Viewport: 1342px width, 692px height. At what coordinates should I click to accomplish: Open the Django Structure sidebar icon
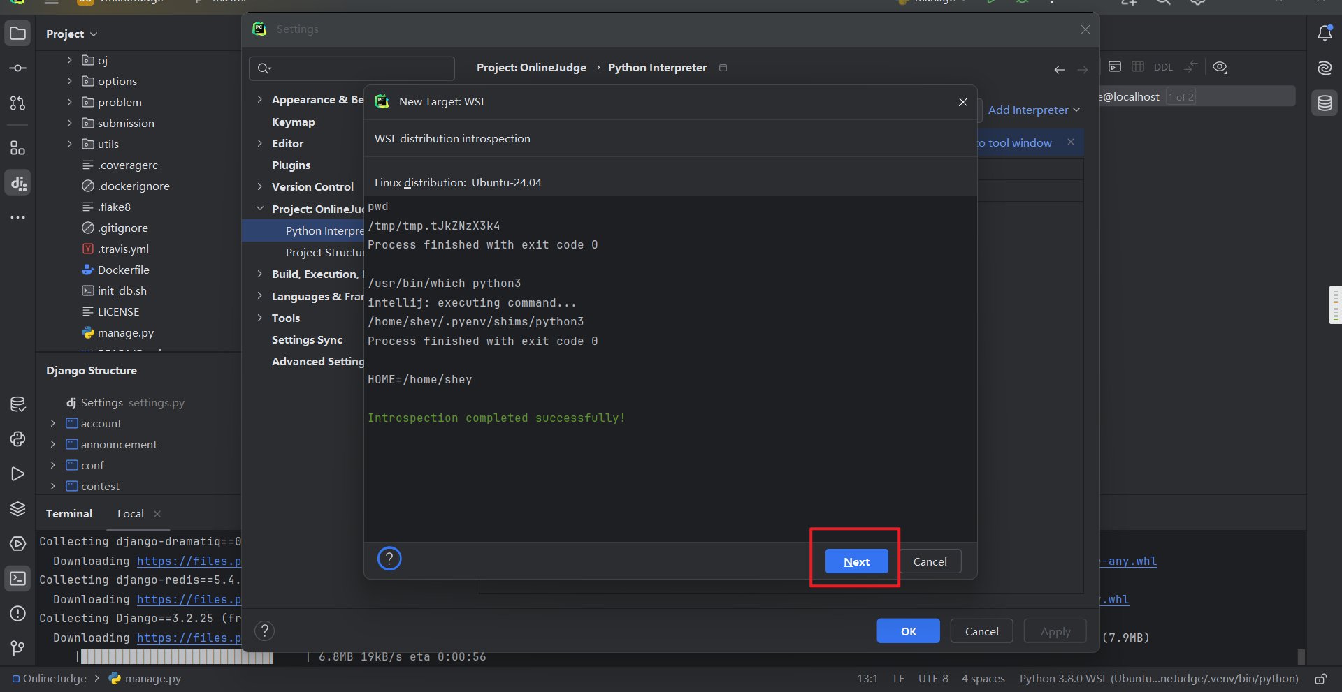18,183
